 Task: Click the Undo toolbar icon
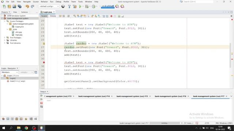[x=27, y=7]
